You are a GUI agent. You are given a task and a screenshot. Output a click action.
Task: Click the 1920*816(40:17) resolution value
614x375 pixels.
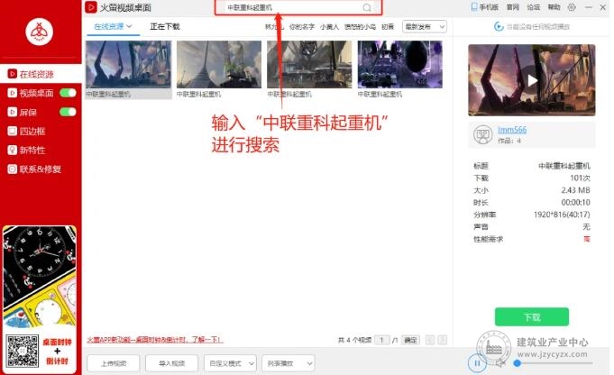pyautogui.click(x=562, y=215)
